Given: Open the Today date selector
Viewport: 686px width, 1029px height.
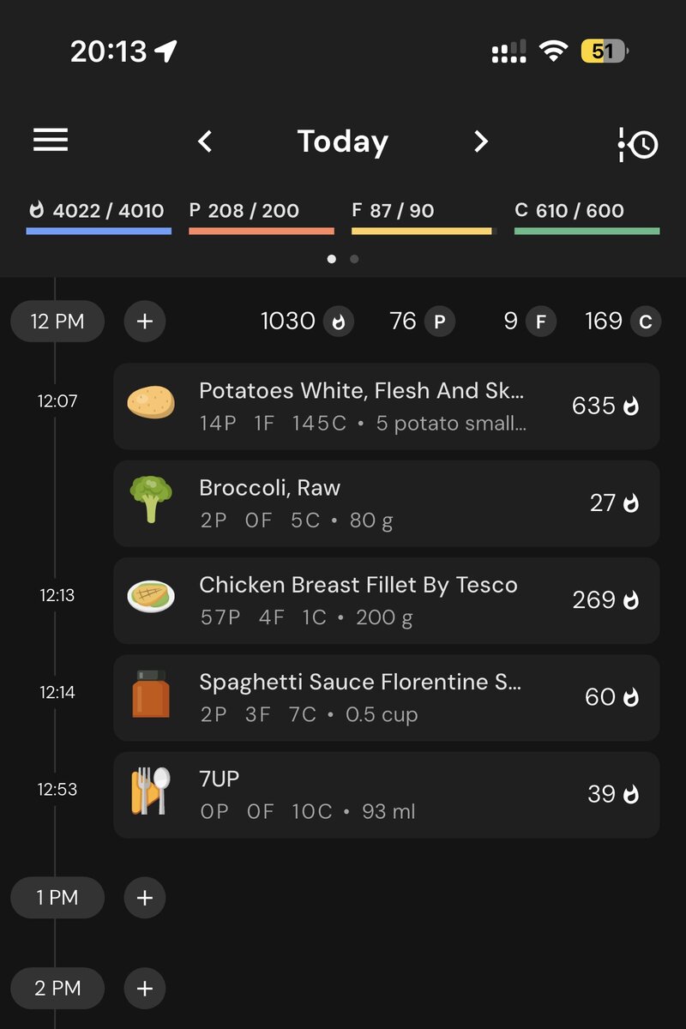Looking at the screenshot, I should [343, 141].
